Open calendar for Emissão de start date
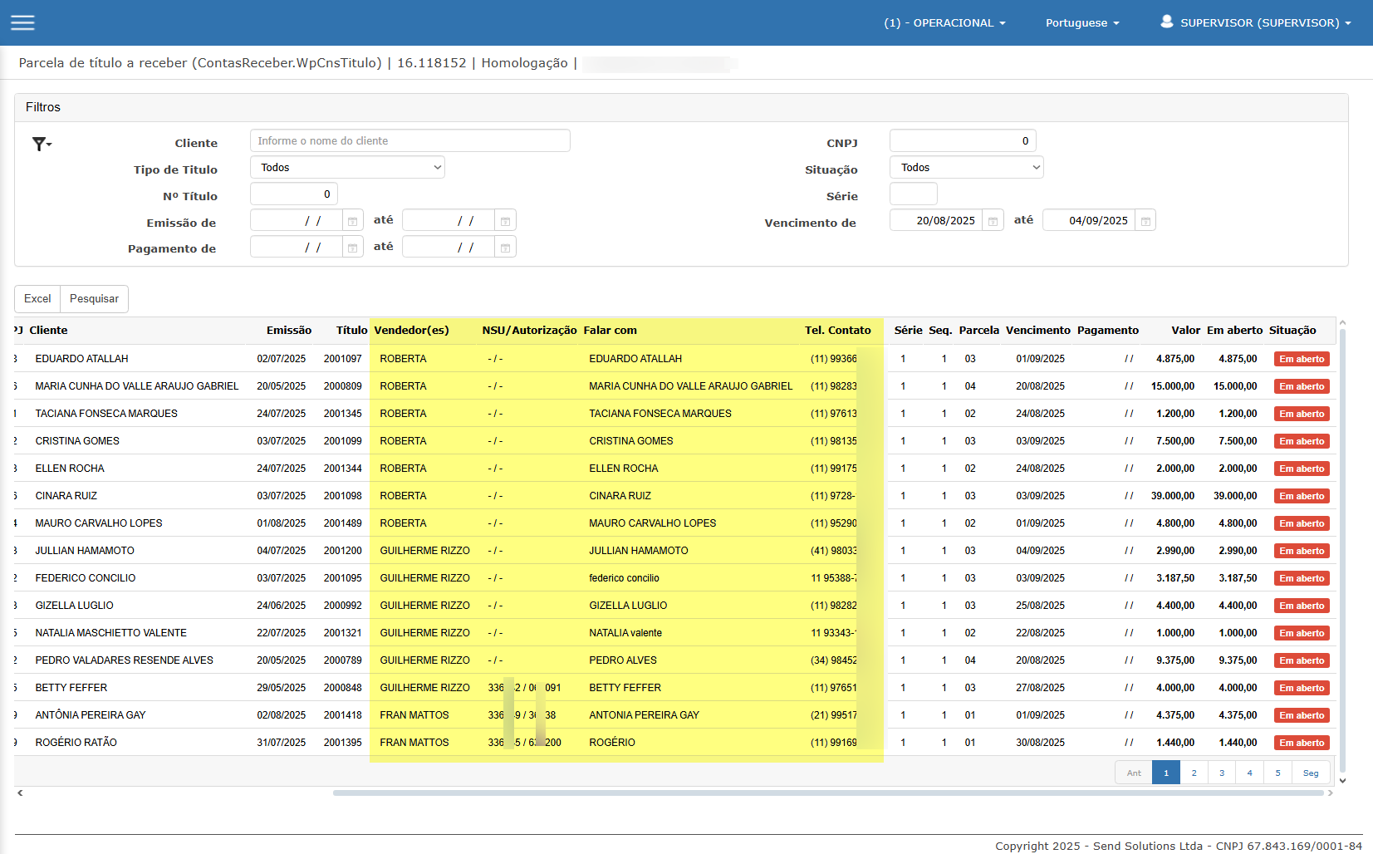Viewport: 1373px width, 854px height. tap(352, 221)
